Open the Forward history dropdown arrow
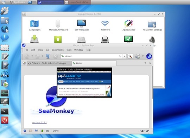 pos(43,56)
